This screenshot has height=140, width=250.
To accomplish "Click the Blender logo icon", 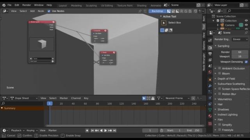I will 4,5.
